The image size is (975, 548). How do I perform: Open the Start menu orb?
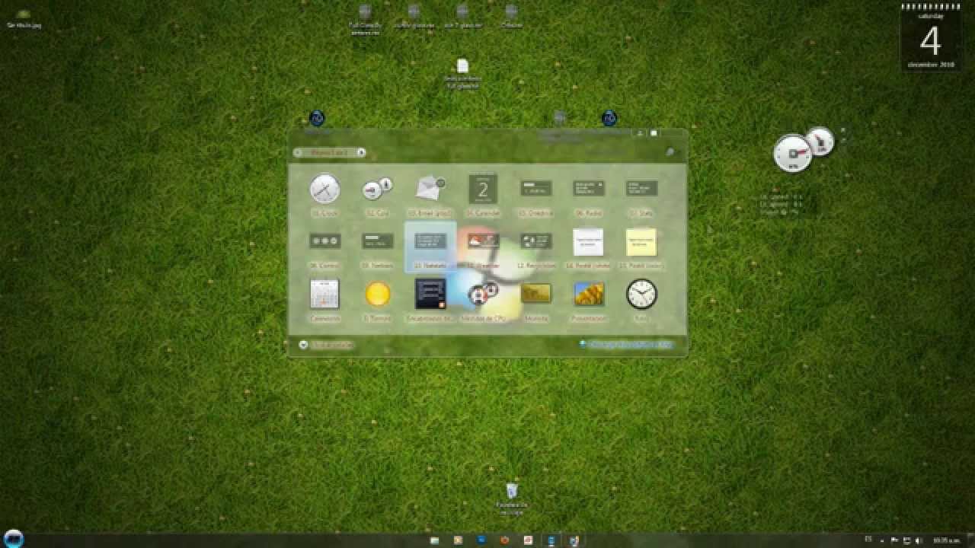coord(14,538)
